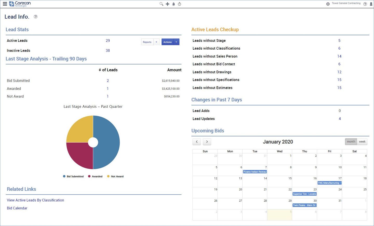Open Inactive Leads count 38

point(108,50)
